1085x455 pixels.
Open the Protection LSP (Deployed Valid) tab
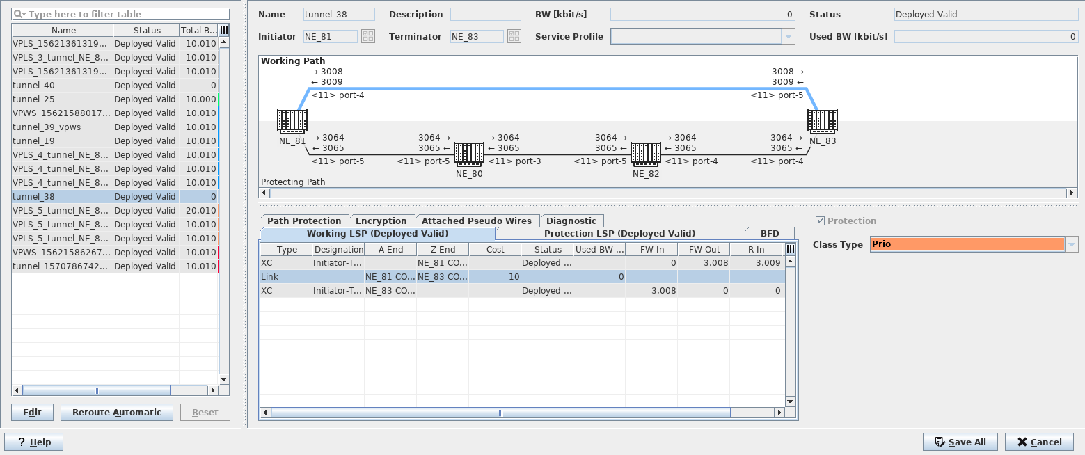tap(619, 233)
